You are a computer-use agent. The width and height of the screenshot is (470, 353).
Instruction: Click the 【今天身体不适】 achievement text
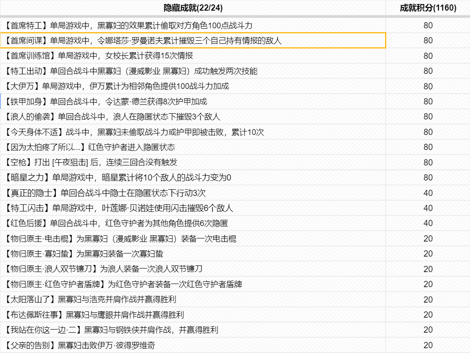(x=135, y=132)
